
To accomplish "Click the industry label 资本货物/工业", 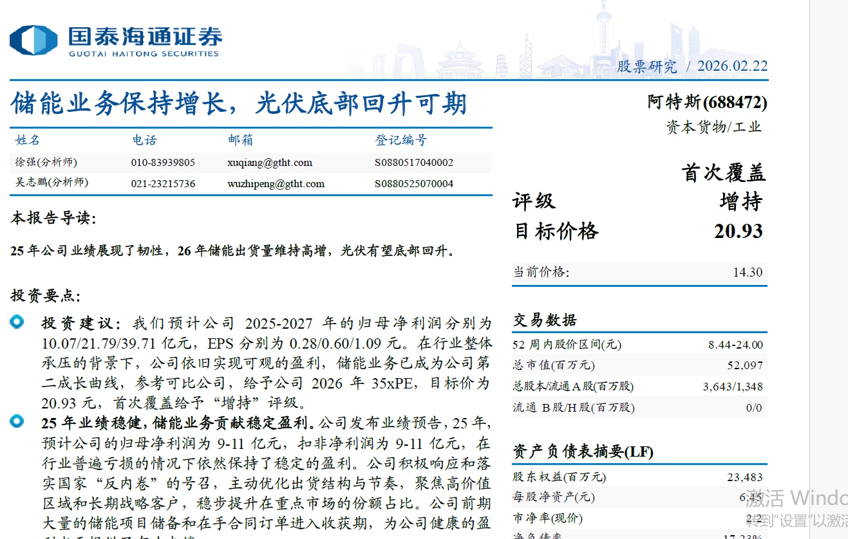I will pos(713,127).
